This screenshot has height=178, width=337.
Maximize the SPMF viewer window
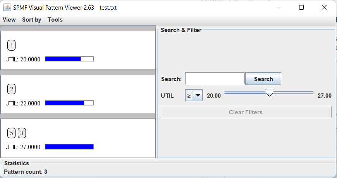click(x=301, y=7)
